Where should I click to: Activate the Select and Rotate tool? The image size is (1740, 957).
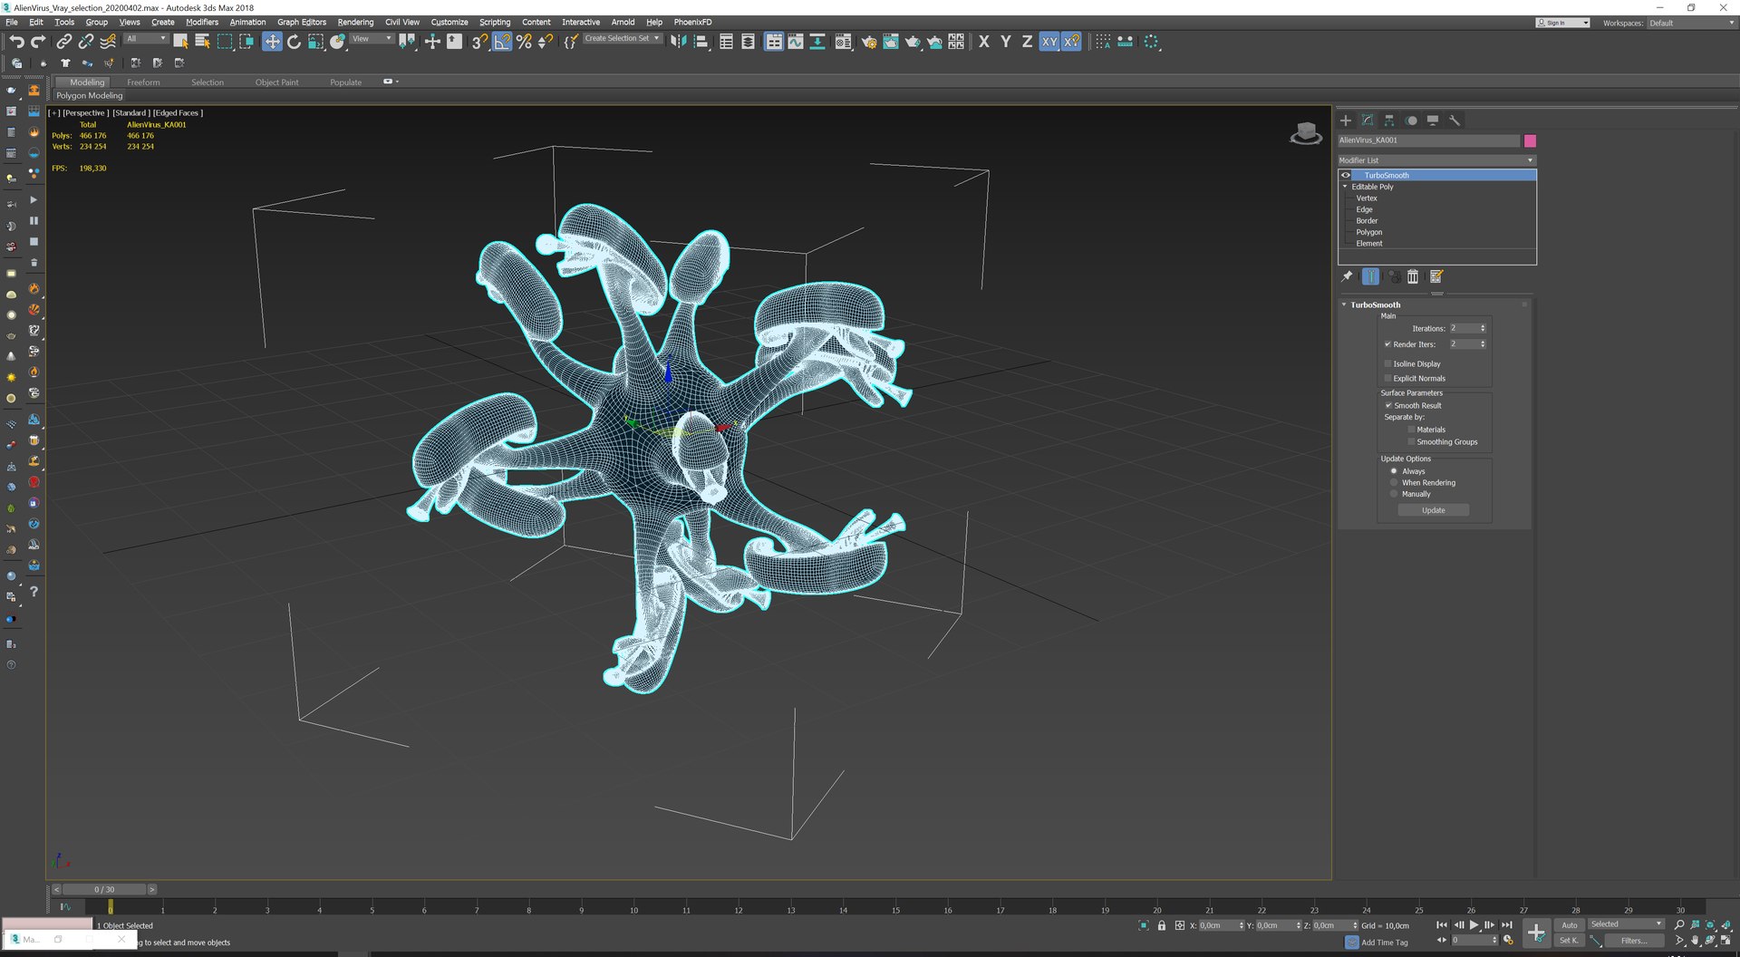[x=294, y=42]
